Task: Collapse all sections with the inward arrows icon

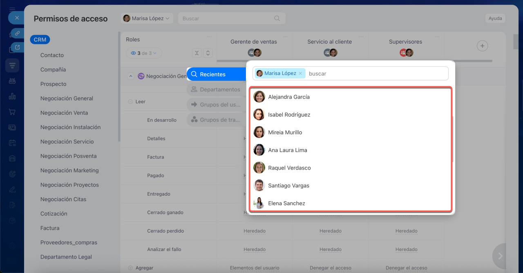Action: 197,53
